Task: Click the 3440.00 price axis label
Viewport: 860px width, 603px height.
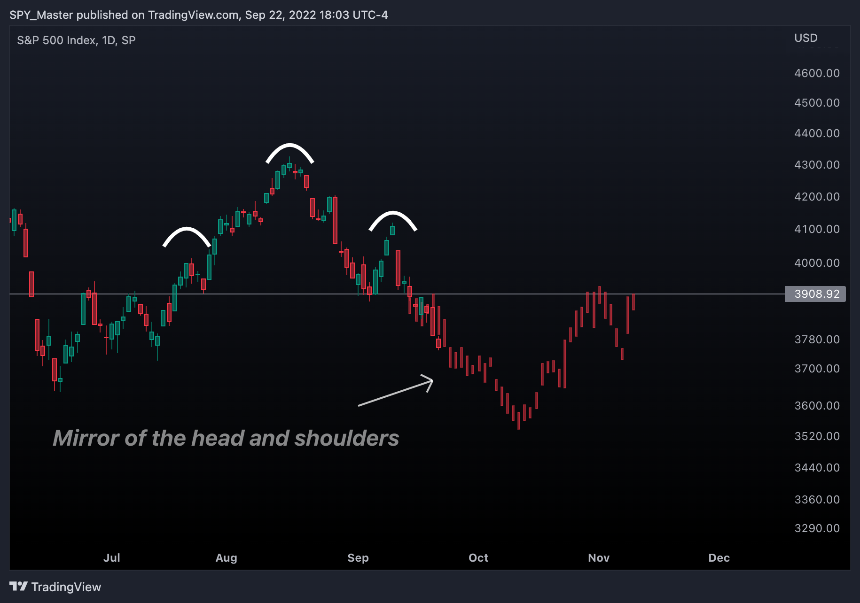Action: [817, 468]
